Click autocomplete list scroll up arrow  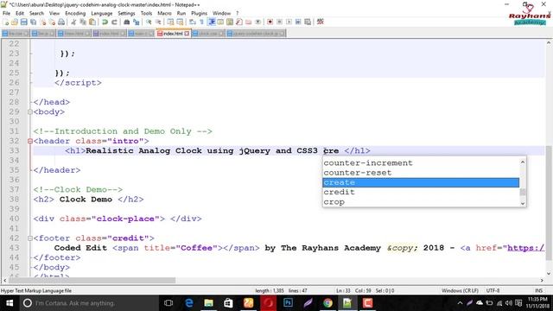point(523,162)
